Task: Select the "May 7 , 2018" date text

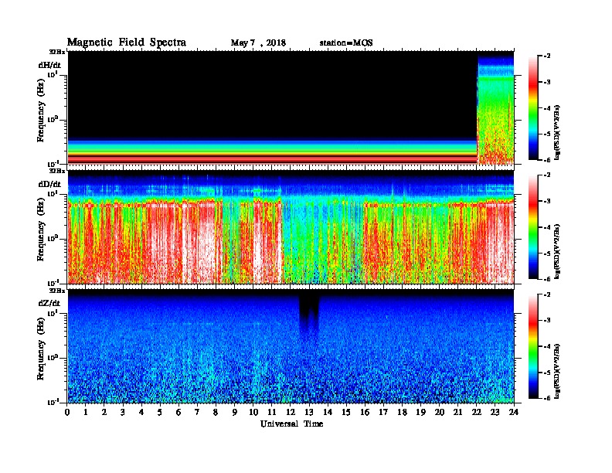Action: click(258, 43)
